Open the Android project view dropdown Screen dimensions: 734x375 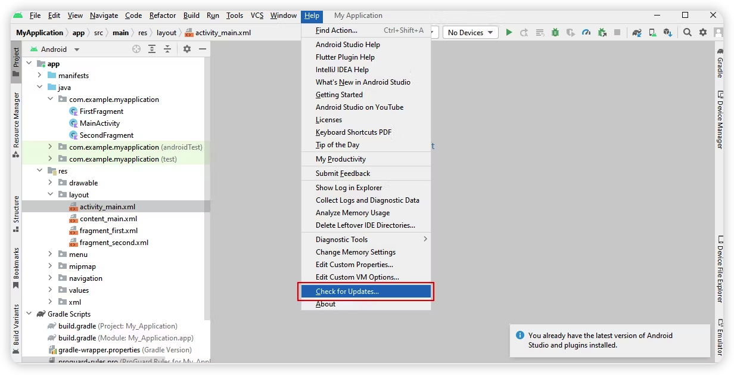pos(54,49)
